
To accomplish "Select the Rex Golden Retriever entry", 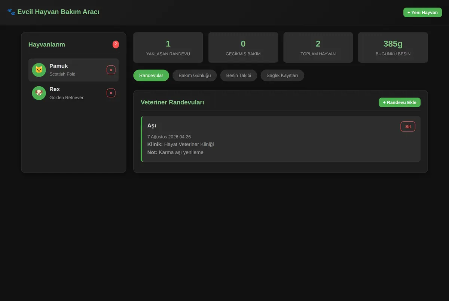I will pyautogui.click(x=74, y=93).
